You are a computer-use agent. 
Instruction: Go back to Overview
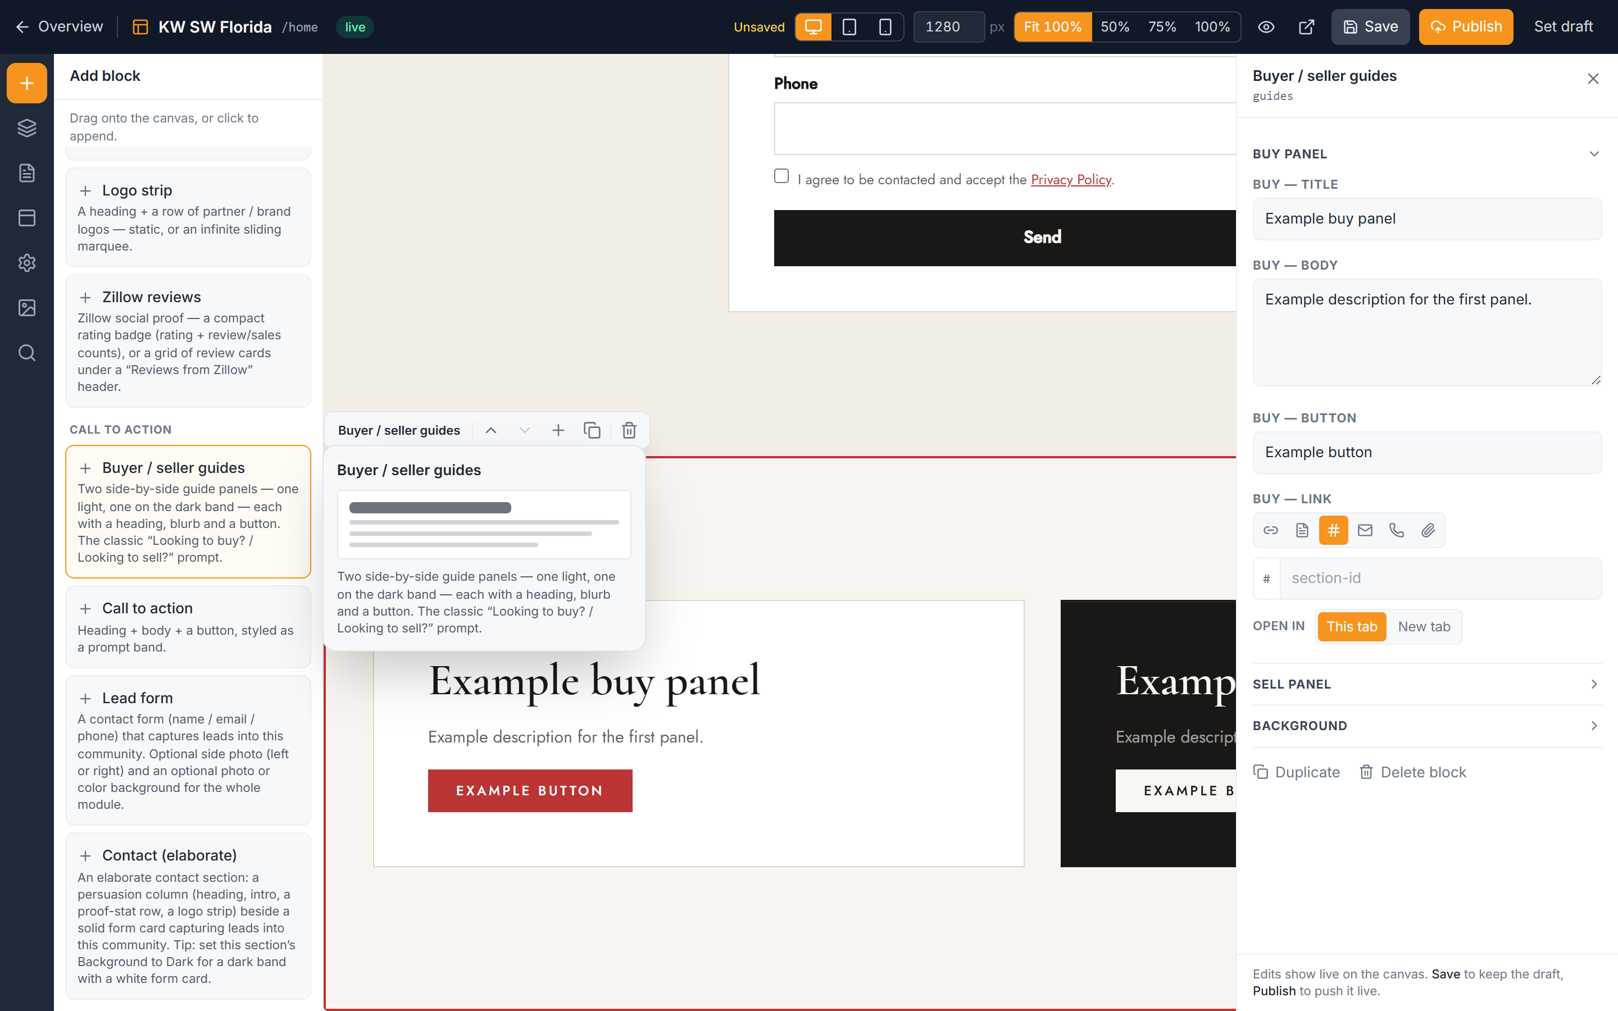(59, 27)
